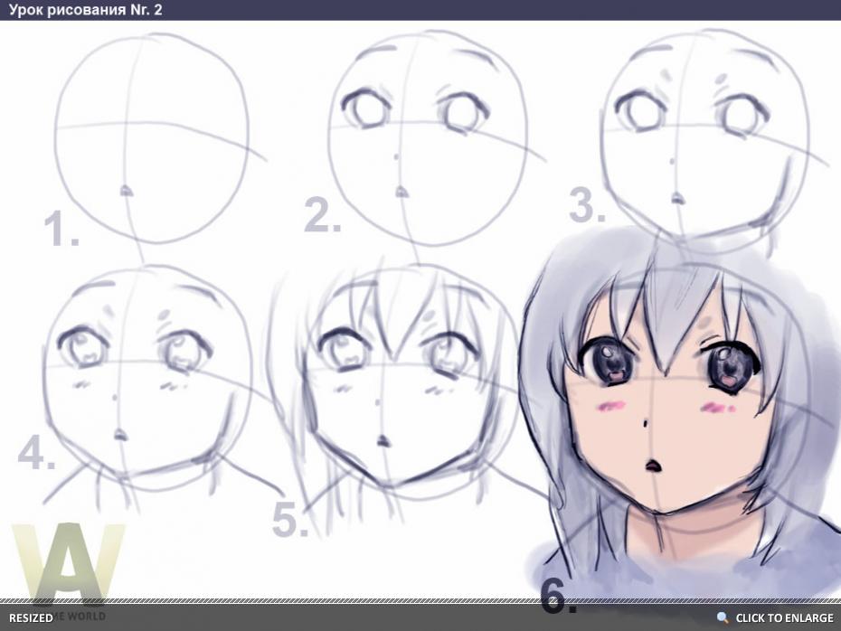
Task: Select the step 1 blank head circle sketch
Action: coord(151,137)
